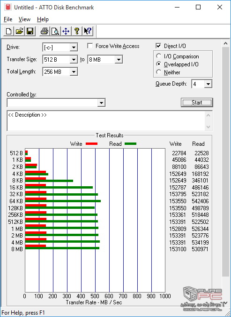Open the Total Length 256 MB dropdown
Image resolution: width=231 pixels, height=317 pixels.
[74, 72]
